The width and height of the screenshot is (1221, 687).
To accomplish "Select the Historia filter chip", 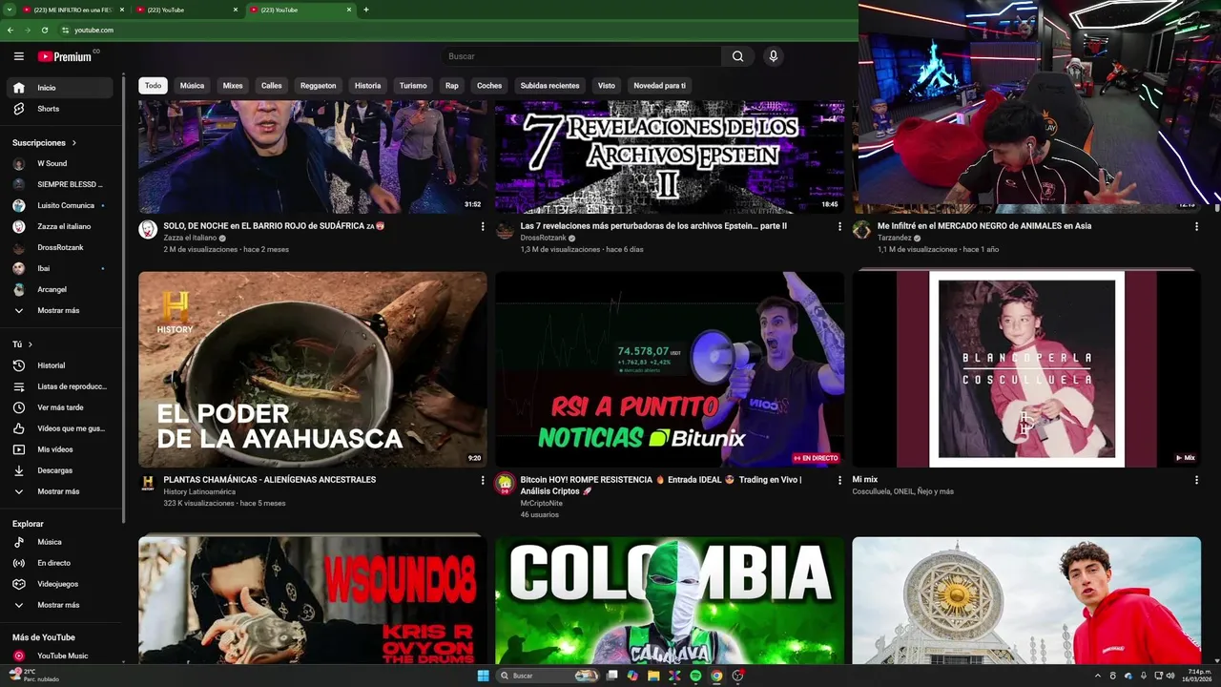I will [x=367, y=86].
